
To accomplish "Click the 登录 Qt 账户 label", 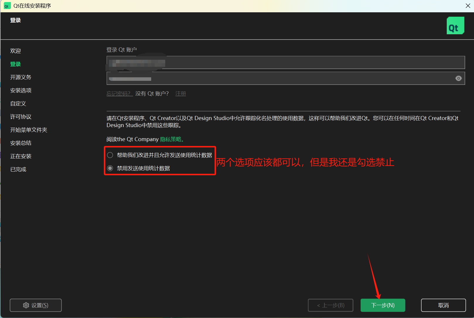I will tap(122, 50).
